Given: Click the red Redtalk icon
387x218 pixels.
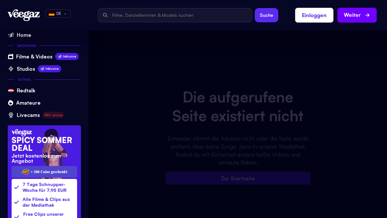Looking at the screenshot, I should click(x=11, y=90).
